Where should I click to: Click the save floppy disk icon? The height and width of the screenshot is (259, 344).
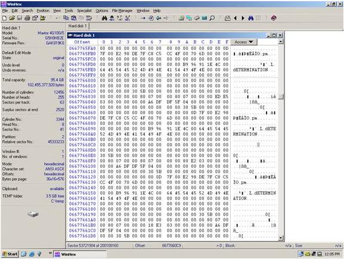tap(20, 18)
